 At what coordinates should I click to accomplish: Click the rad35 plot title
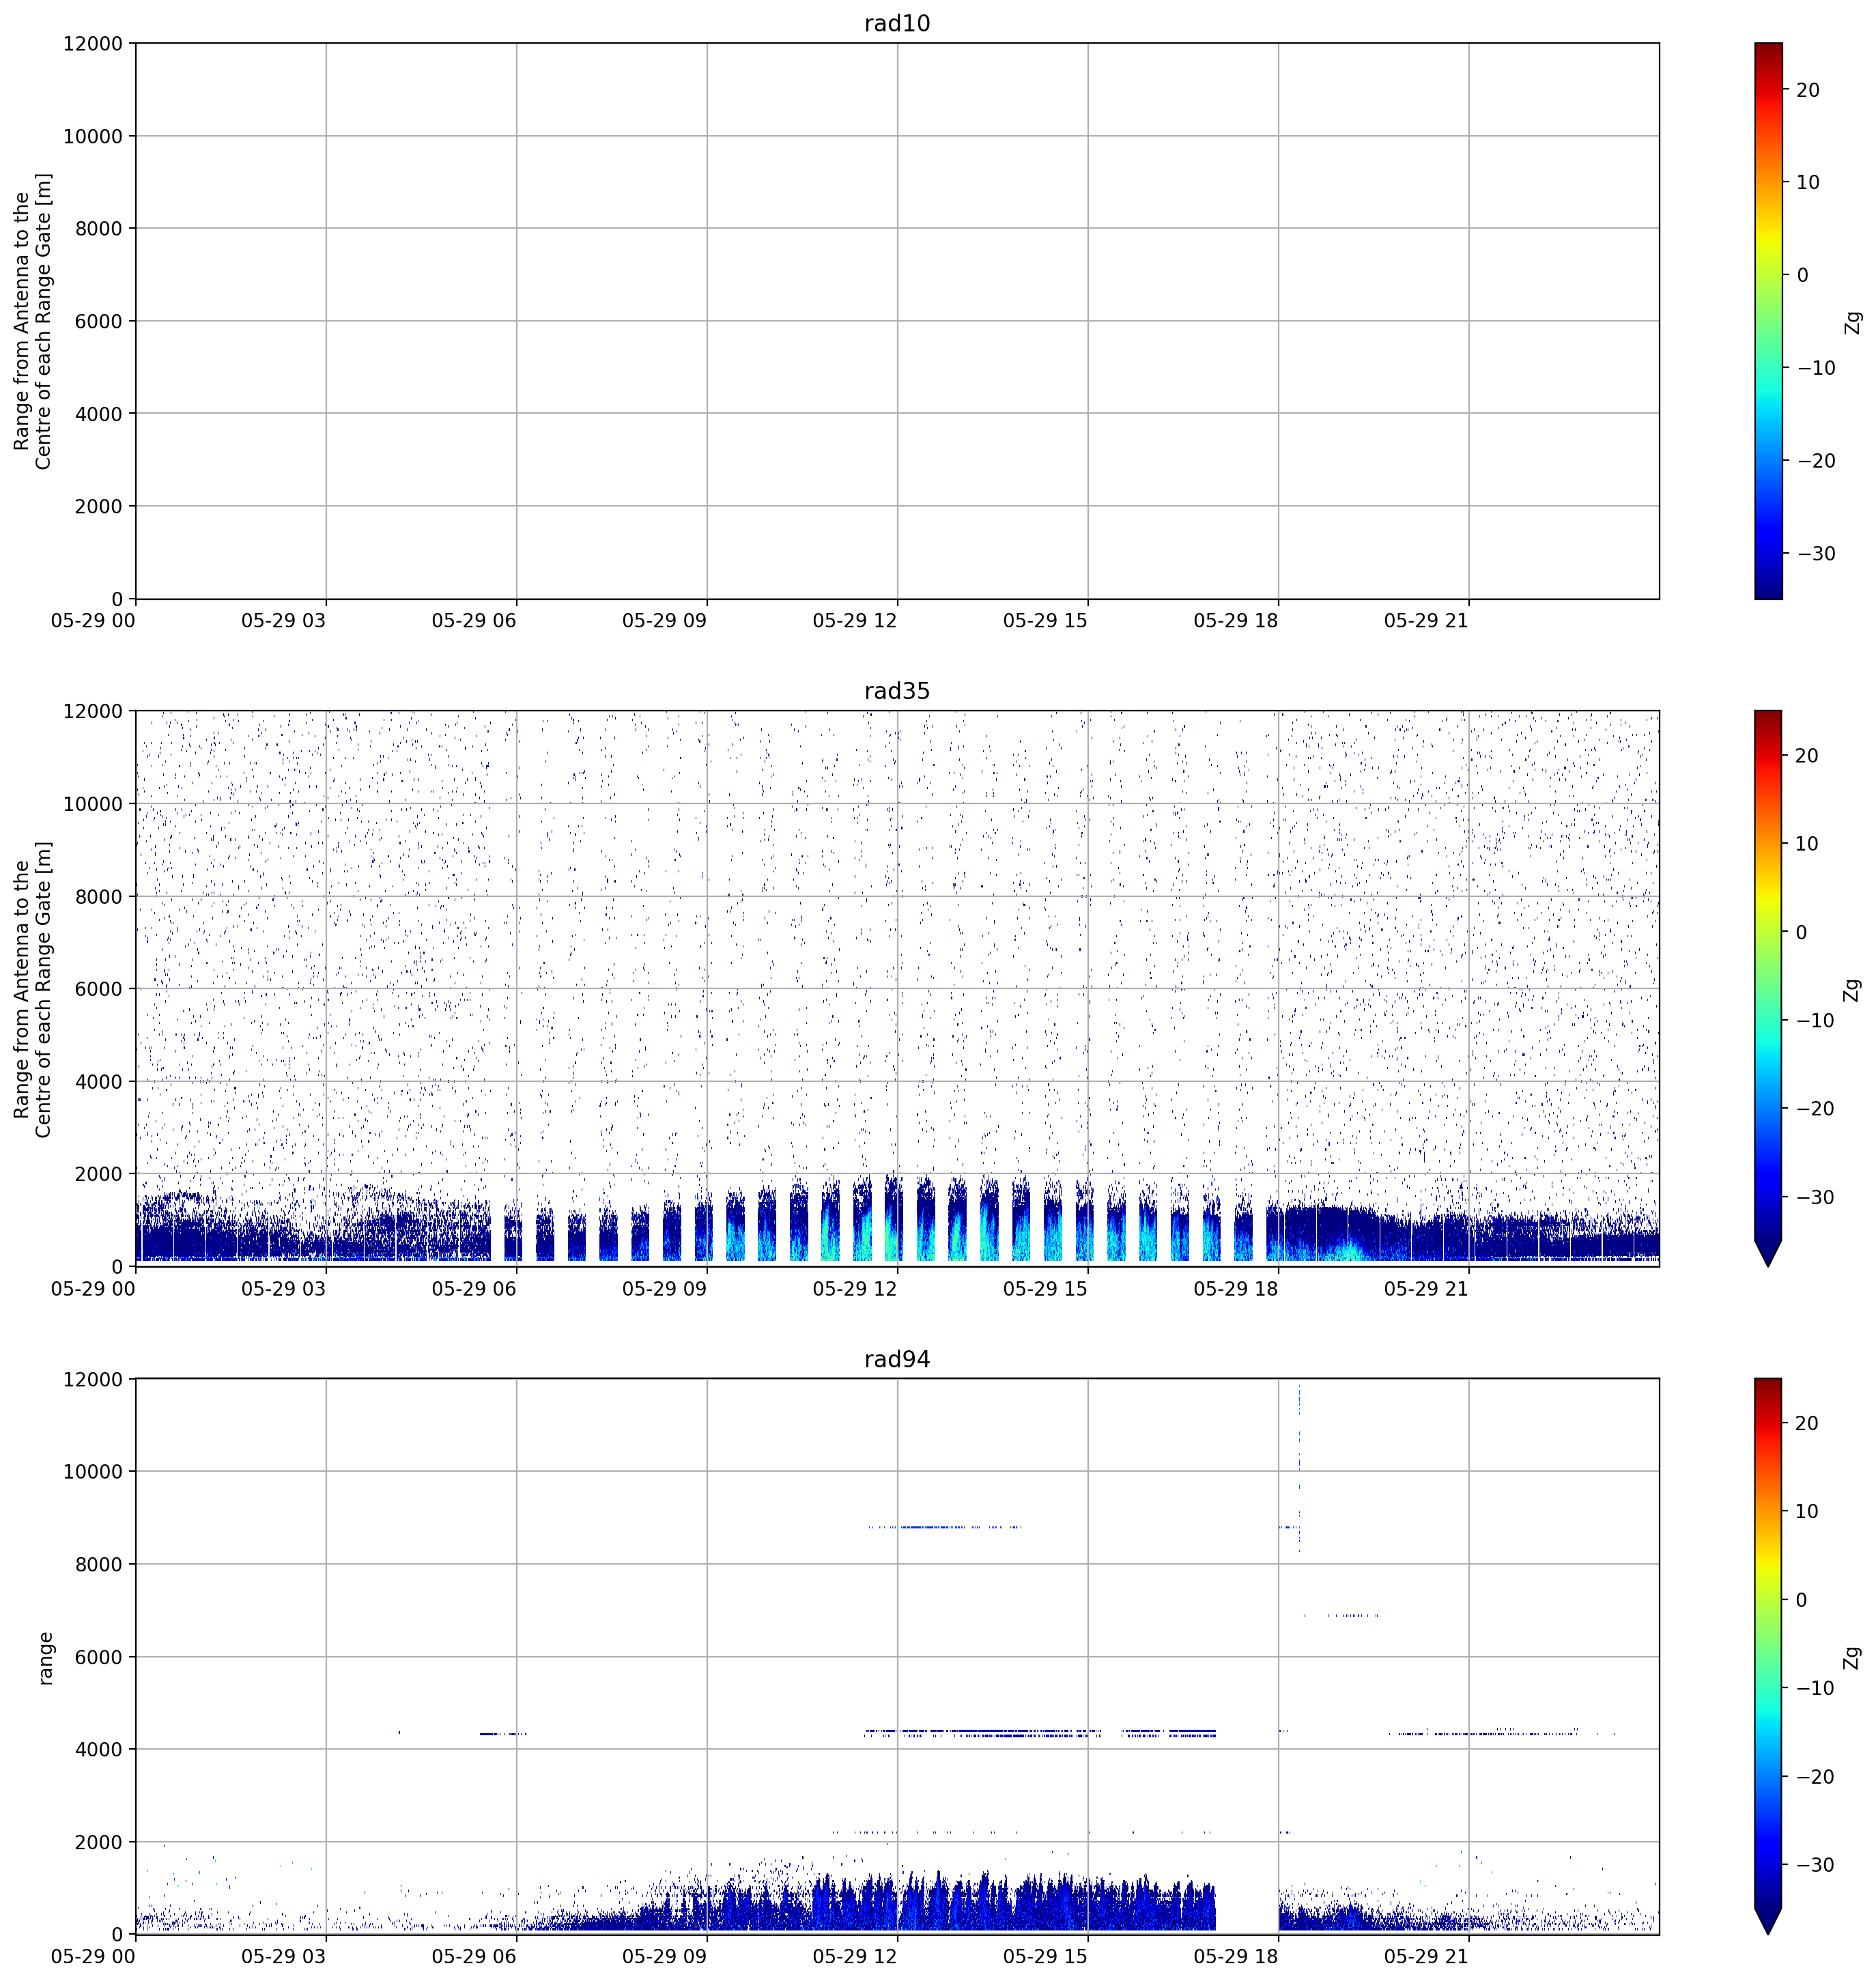897,691
